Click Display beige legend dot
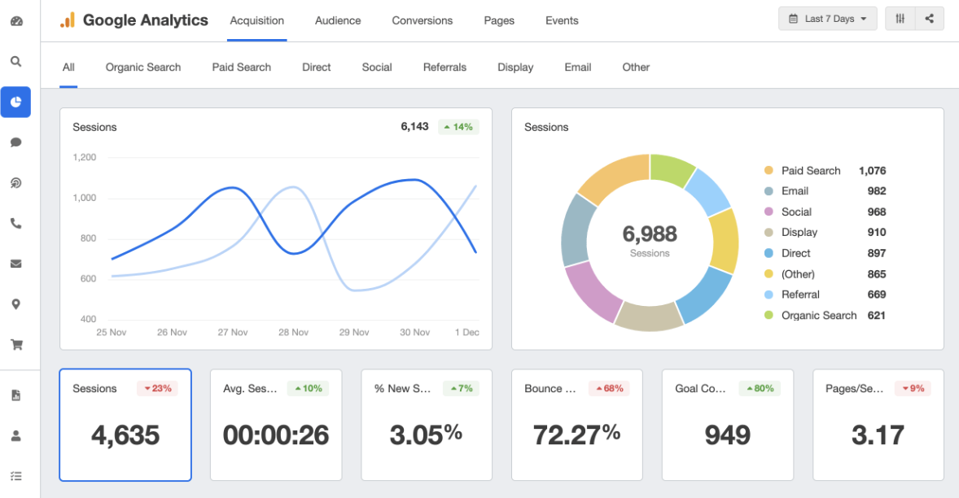959x498 pixels. point(769,232)
